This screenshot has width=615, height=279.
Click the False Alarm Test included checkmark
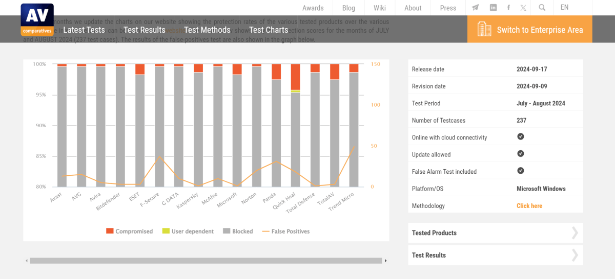(x=520, y=171)
